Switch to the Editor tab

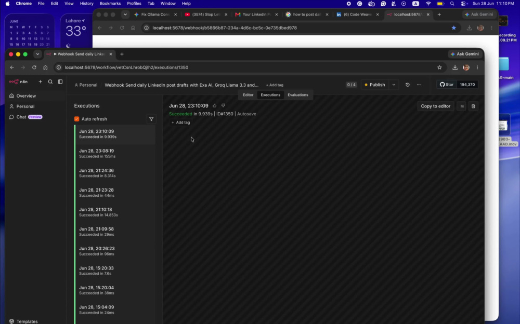(x=248, y=95)
